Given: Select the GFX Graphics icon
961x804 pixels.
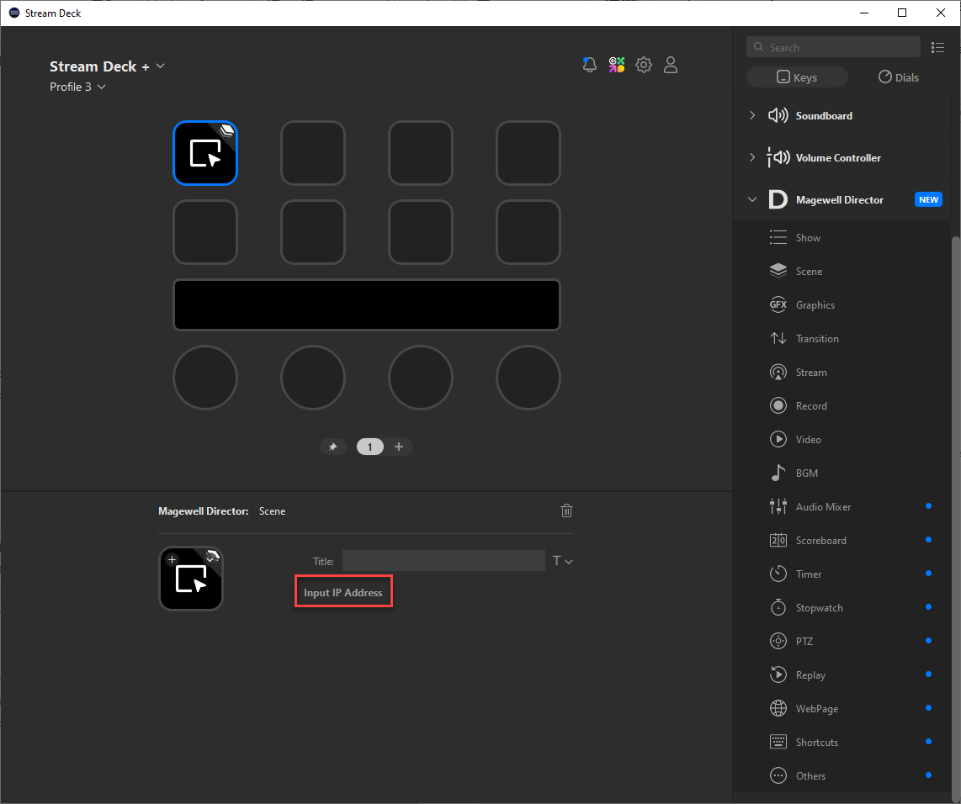Looking at the screenshot, I should click(x=778, y=305).
